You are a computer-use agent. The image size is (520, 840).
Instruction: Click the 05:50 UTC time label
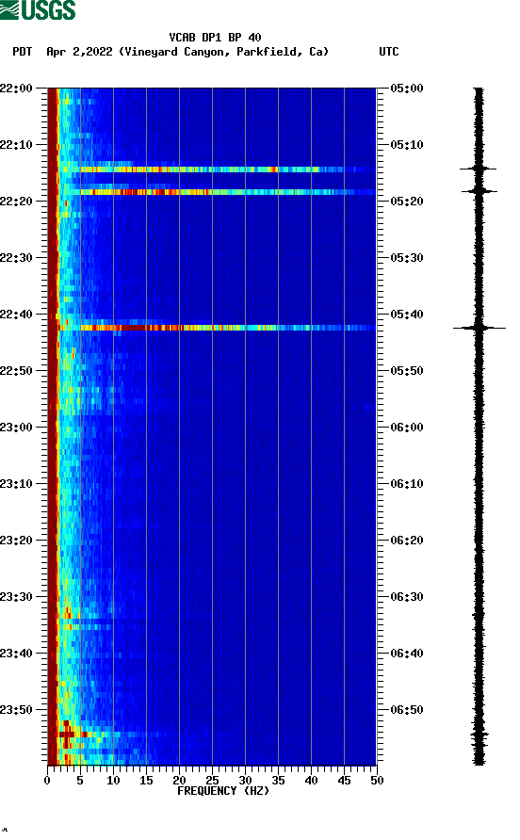(x=407, y=371)
